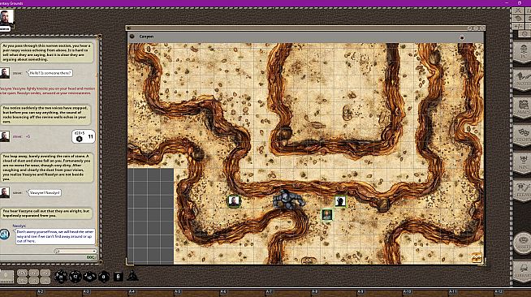Click the clock icon above PC button
Screen dimensions: 531x297
pyautogui.click(x=525, y=34)
